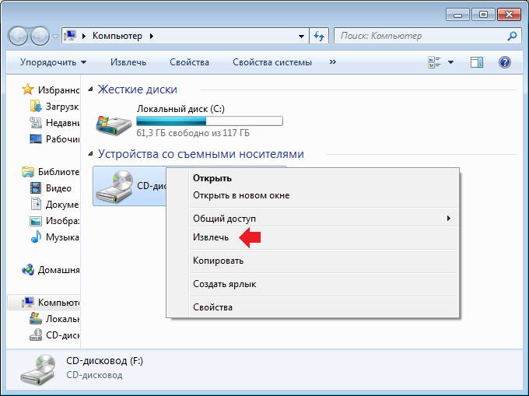This screenshot has height=396, width=529.
Task: Select Домашняя группа in navigation pane
Action: pyautogui.click(x=50, y=270)
